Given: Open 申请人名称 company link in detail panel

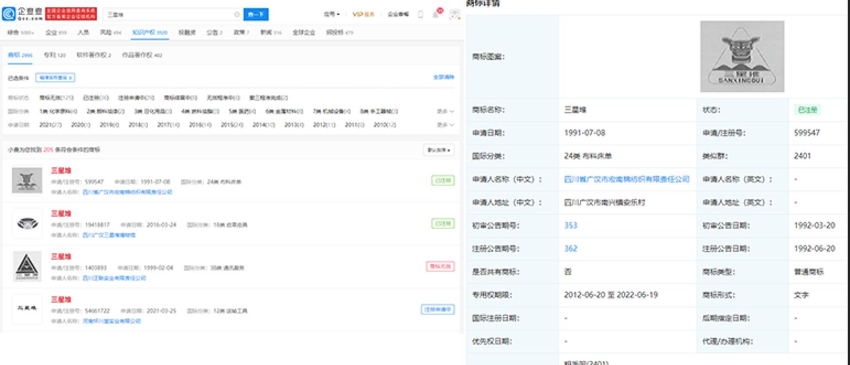Looking at the screenshot, I should pyautogui.click(x=627, y=180).
